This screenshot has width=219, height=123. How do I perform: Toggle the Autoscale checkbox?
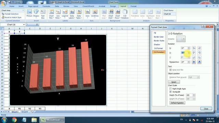pos(170,92)
